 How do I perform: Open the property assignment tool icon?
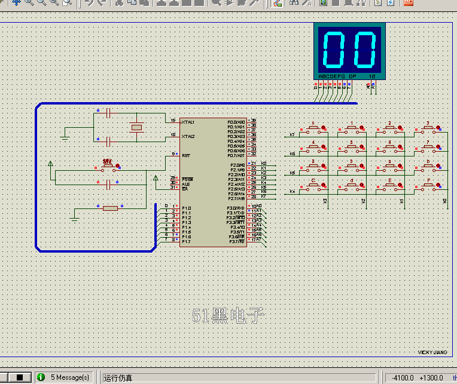pyautogui.click(x=307, y=2)
